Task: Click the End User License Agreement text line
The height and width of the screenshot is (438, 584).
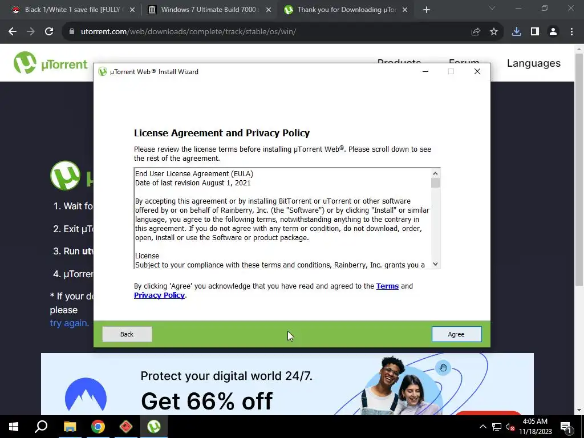Action: pyautogui.click(x=194, y=173)
